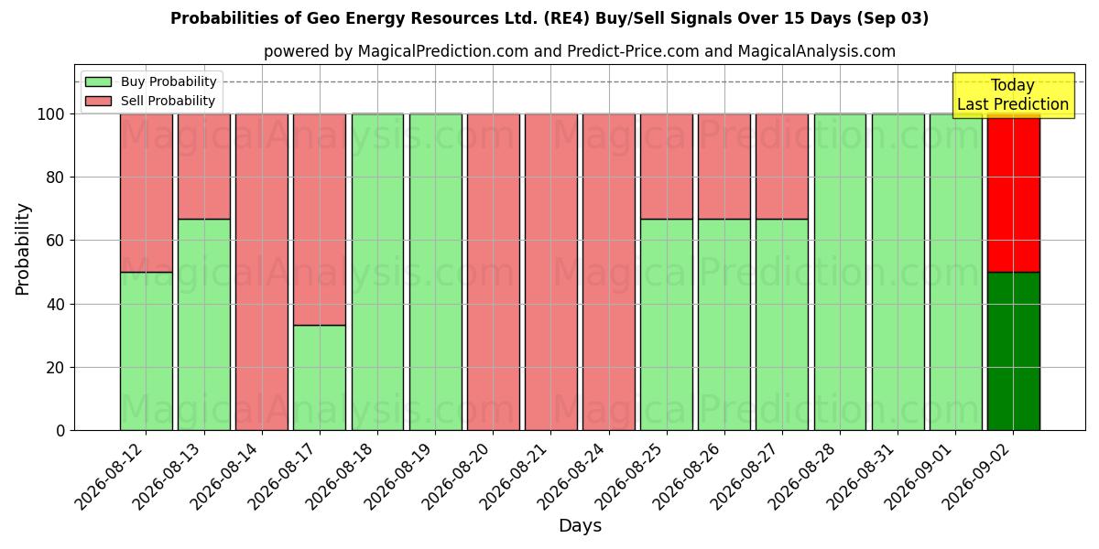The height and width of the screenshot is (549, 1099).
Task: Click the full green buy bar for 2026-08-18
Action: pyautogui.click(x=377, y=272)
